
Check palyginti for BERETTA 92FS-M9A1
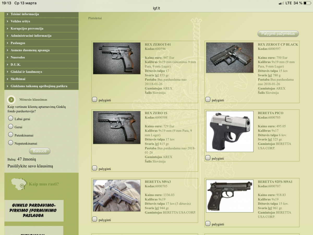click(x=208, y=223)
